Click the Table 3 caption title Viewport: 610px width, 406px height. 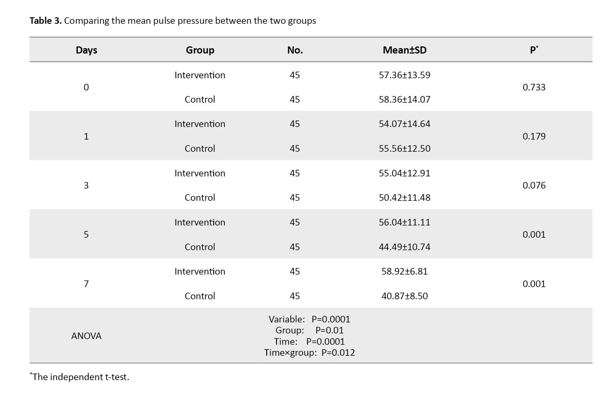(172, 21)
